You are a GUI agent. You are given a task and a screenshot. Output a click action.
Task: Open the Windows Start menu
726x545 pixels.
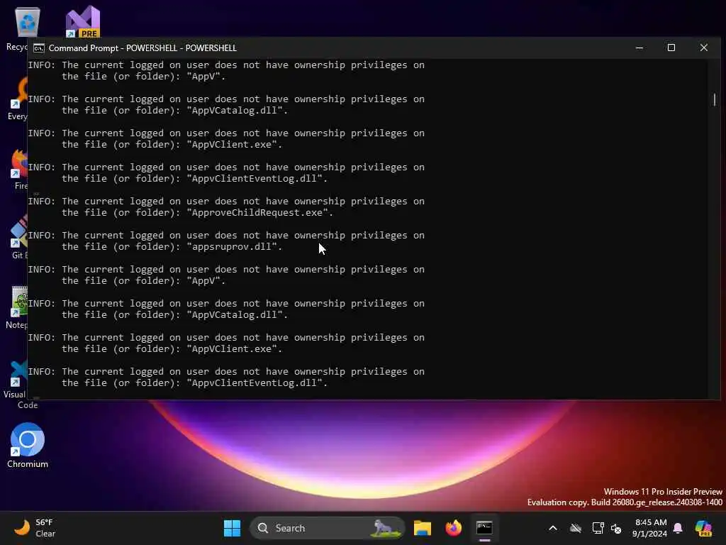click(232, 528)
